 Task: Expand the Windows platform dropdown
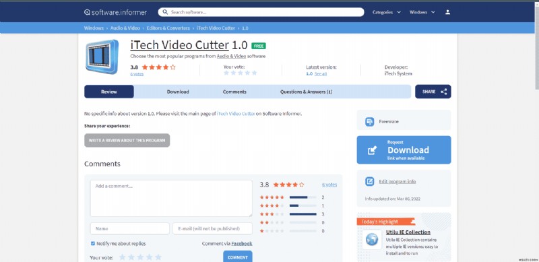pyautogui.click(x=422, y=12)
